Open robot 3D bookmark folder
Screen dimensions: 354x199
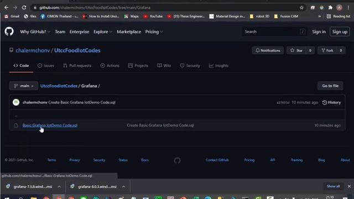(x=259, y=16)
